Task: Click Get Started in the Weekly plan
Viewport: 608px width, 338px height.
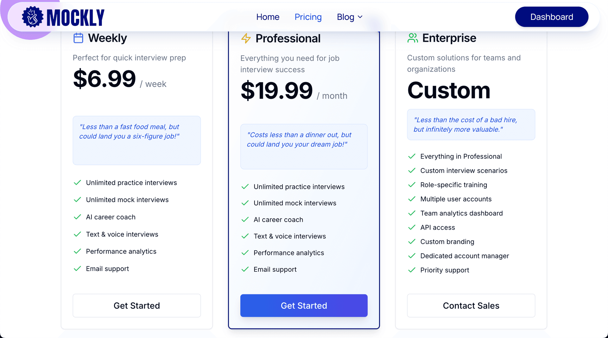Action: [x=136, y=305]
